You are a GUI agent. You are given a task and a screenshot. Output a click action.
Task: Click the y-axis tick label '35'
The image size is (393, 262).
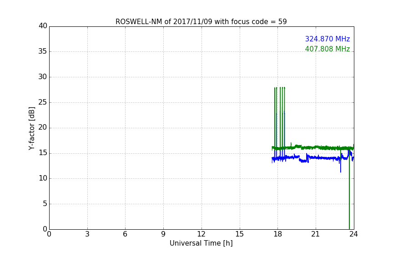[x=43, y=51]
